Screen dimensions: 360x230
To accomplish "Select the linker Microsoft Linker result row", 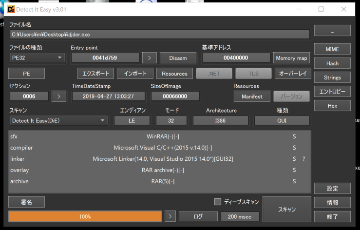I will pyautogui.click(x=160, y=159).
